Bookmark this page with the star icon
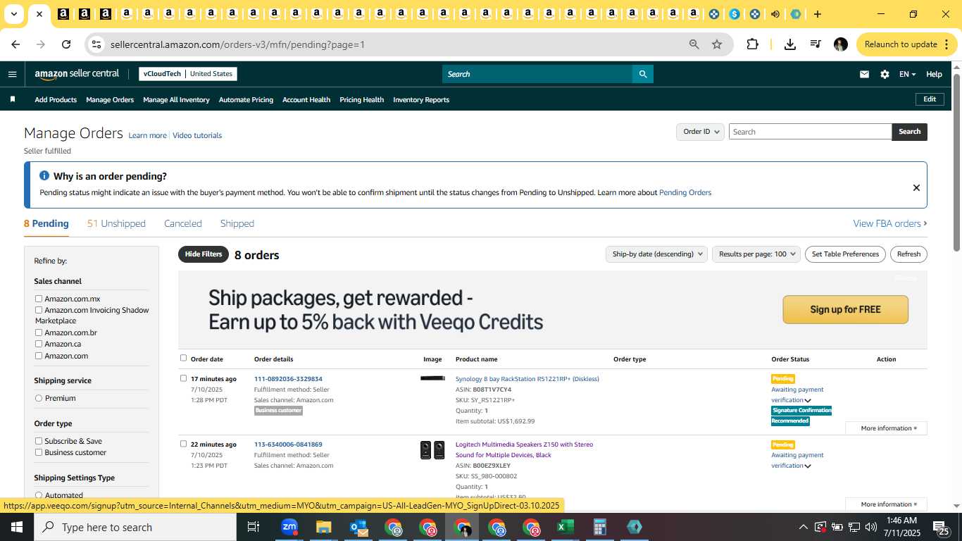 click(717, 44)
